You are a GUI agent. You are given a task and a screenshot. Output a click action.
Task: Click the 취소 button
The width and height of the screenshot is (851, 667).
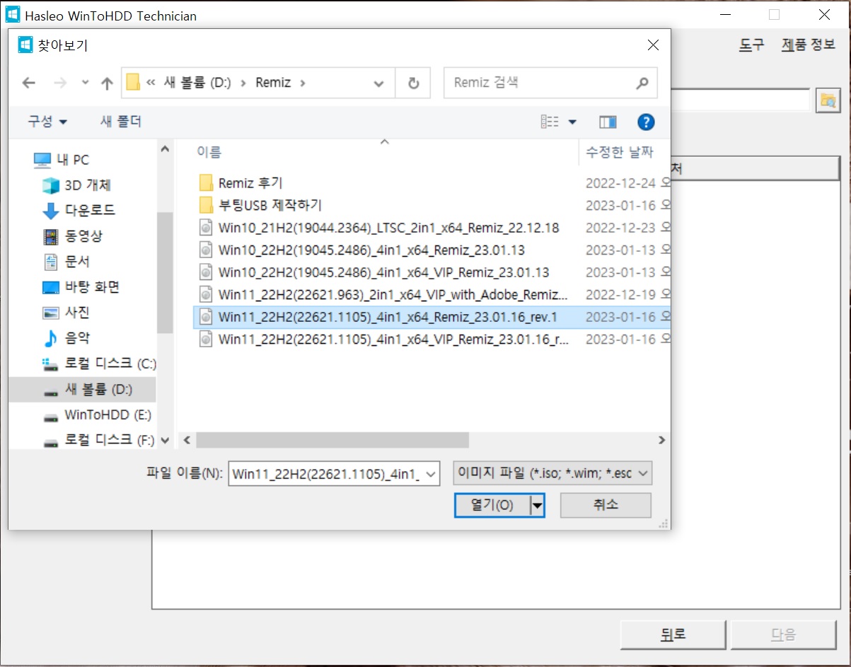606,505
